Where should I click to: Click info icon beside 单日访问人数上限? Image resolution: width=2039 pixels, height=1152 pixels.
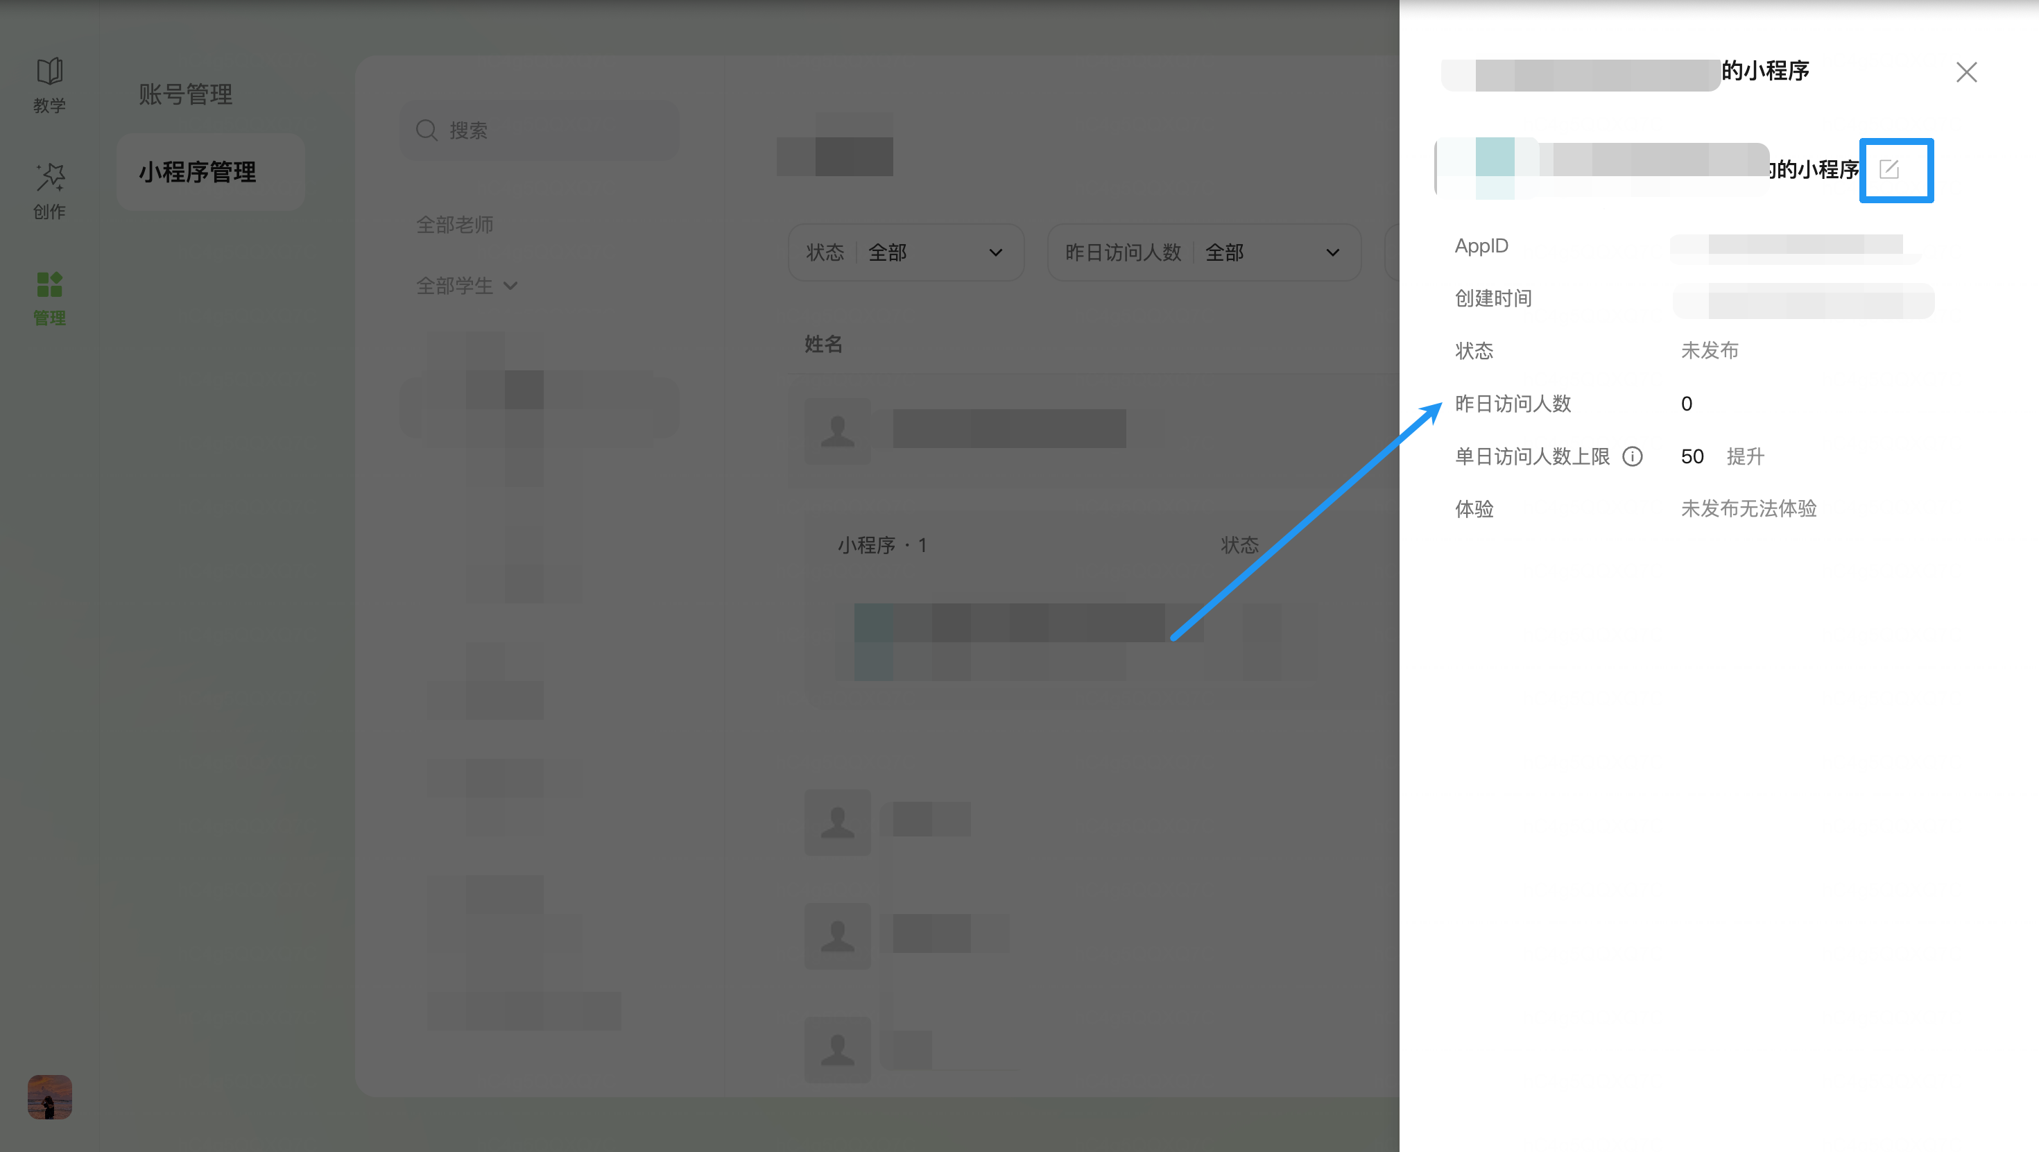tap(1632, 457)
